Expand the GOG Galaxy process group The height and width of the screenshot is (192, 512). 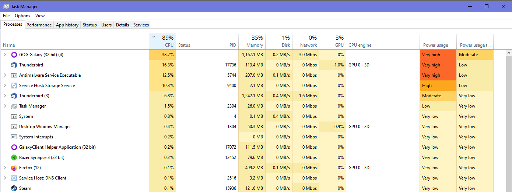tap(5, 55)
